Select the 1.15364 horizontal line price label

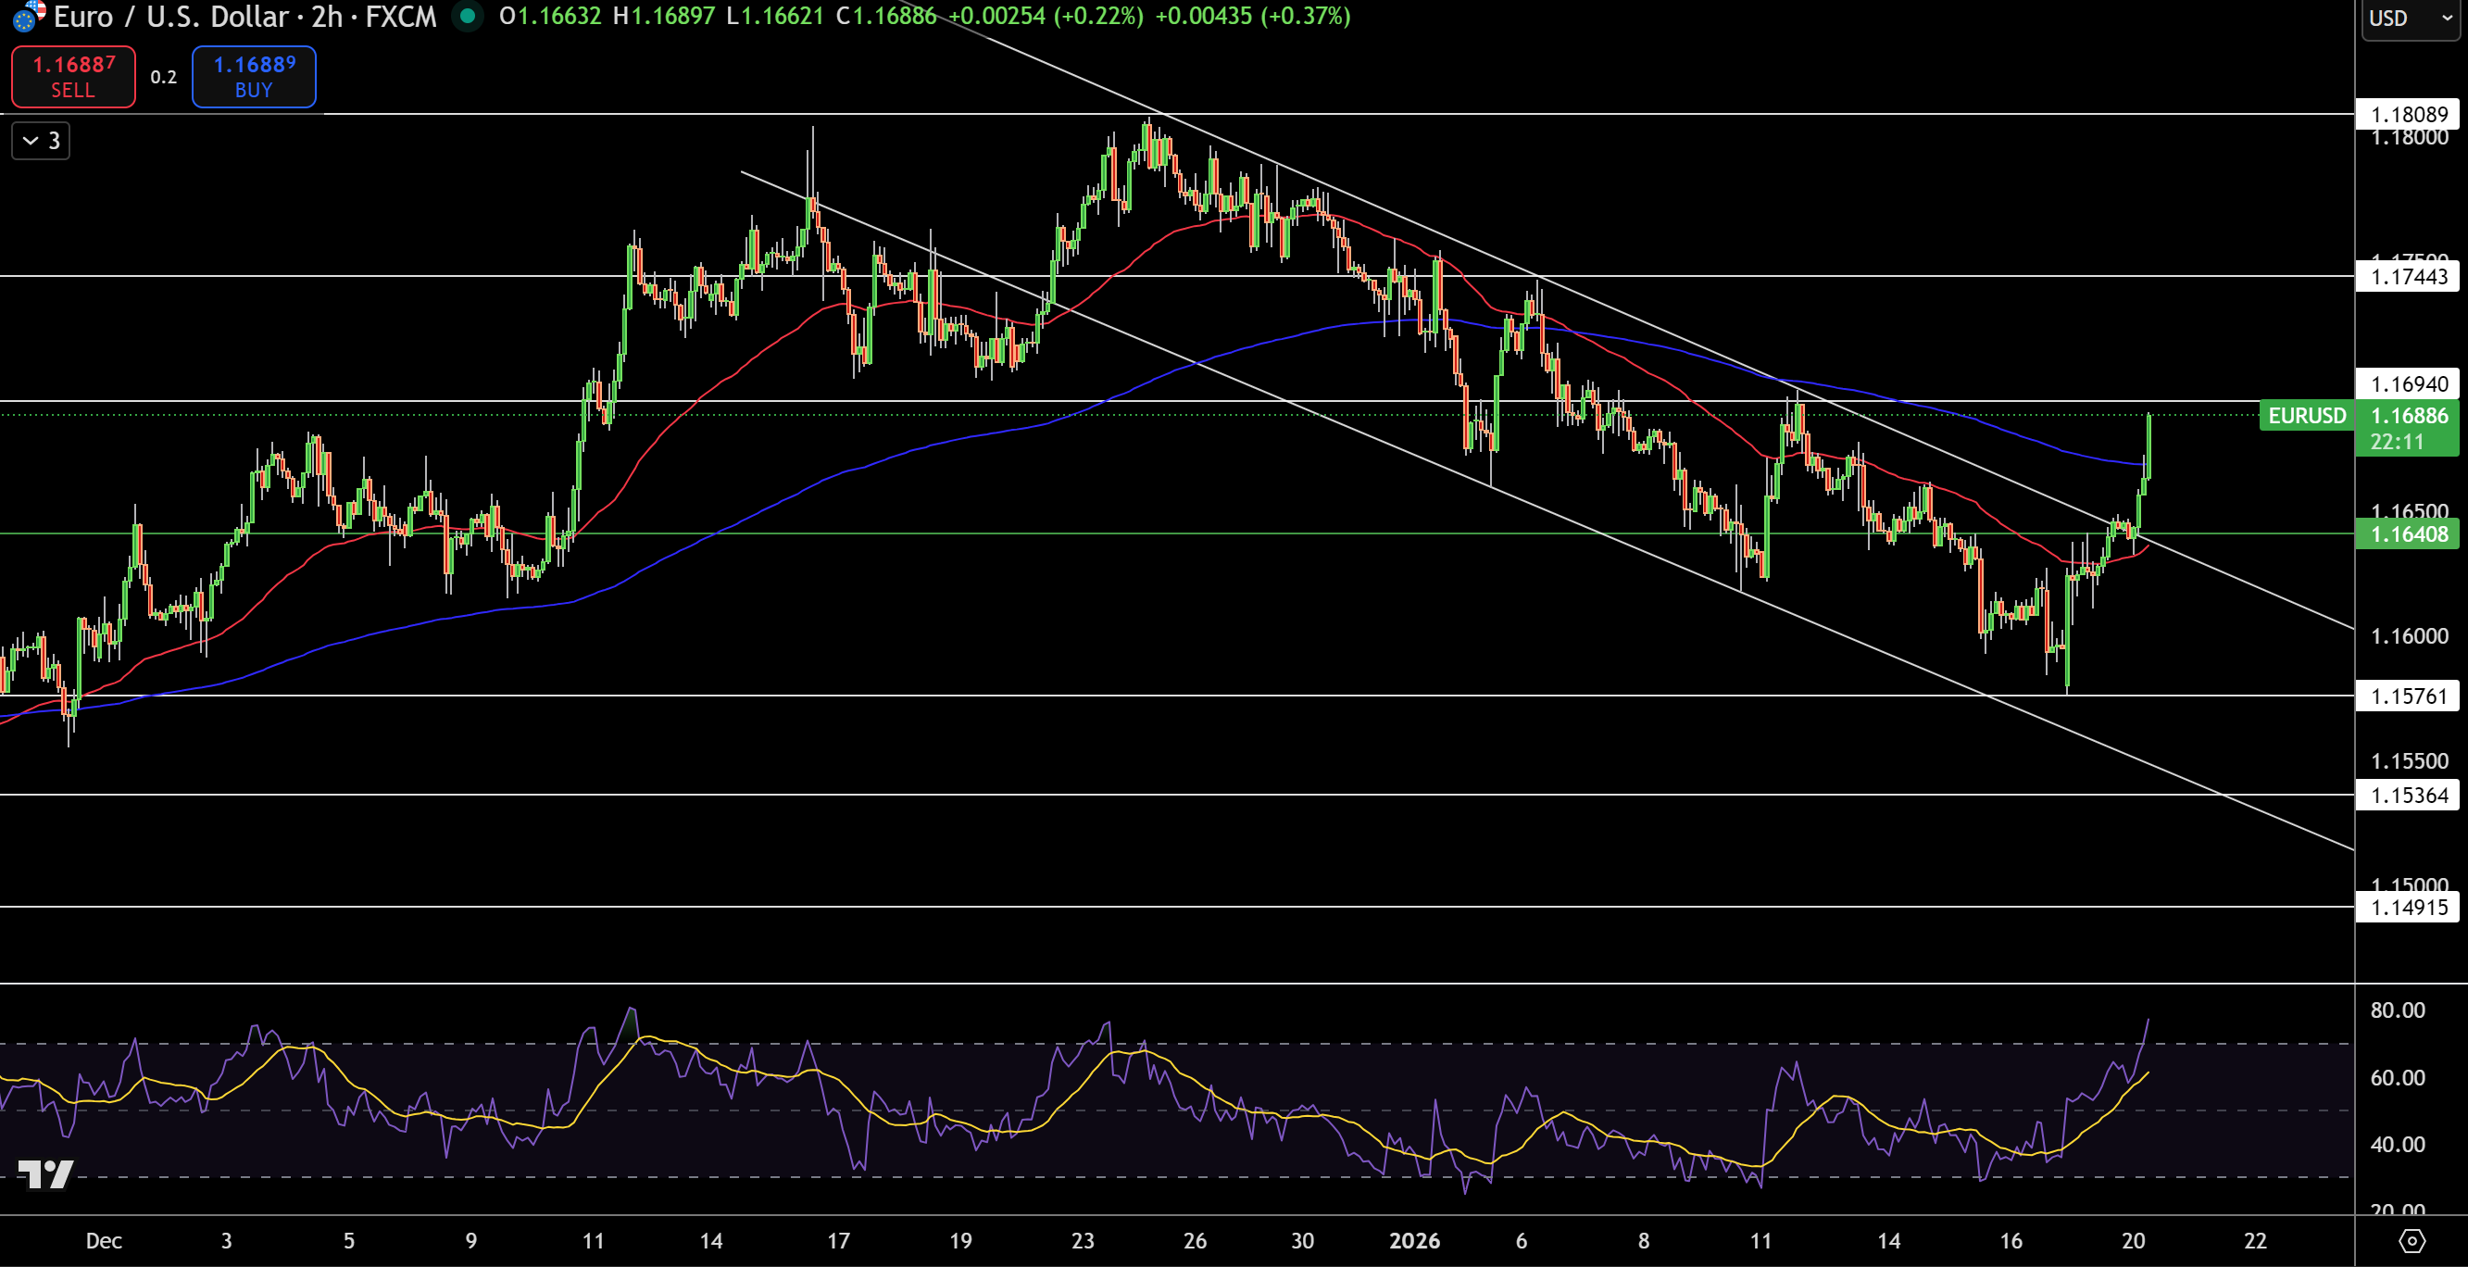(2408, 796)
